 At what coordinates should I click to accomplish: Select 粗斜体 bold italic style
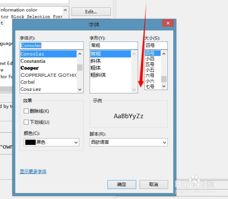pos(98,75)
